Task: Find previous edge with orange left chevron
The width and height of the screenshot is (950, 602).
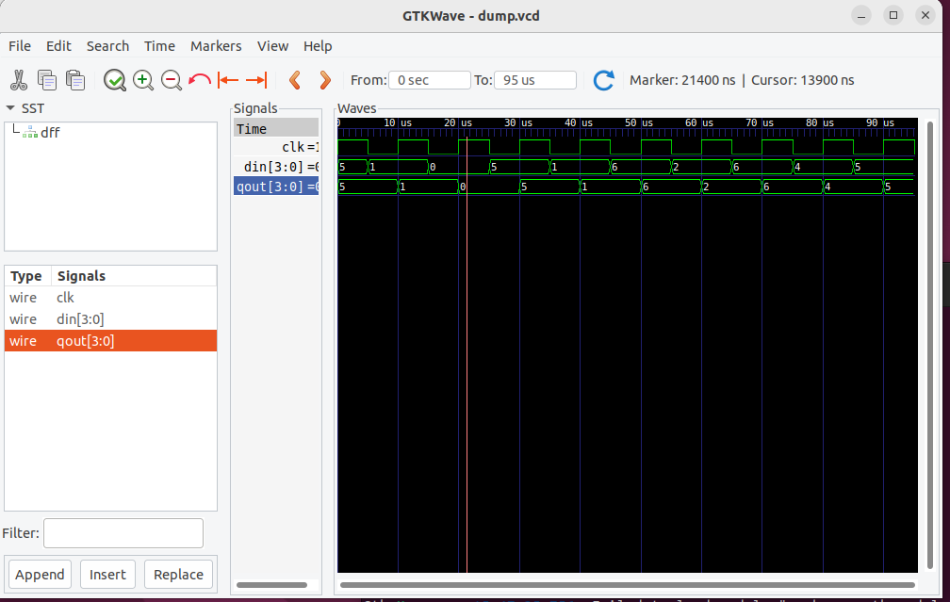Action: click(295, 80)
